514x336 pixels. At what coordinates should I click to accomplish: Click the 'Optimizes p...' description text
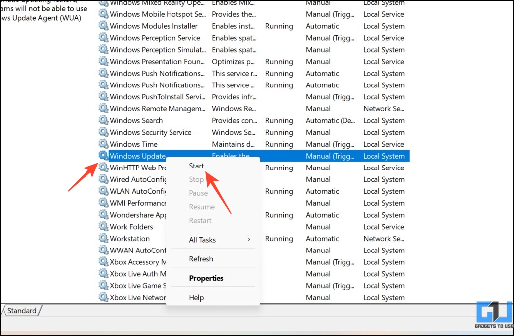click(x=233, y=62)
